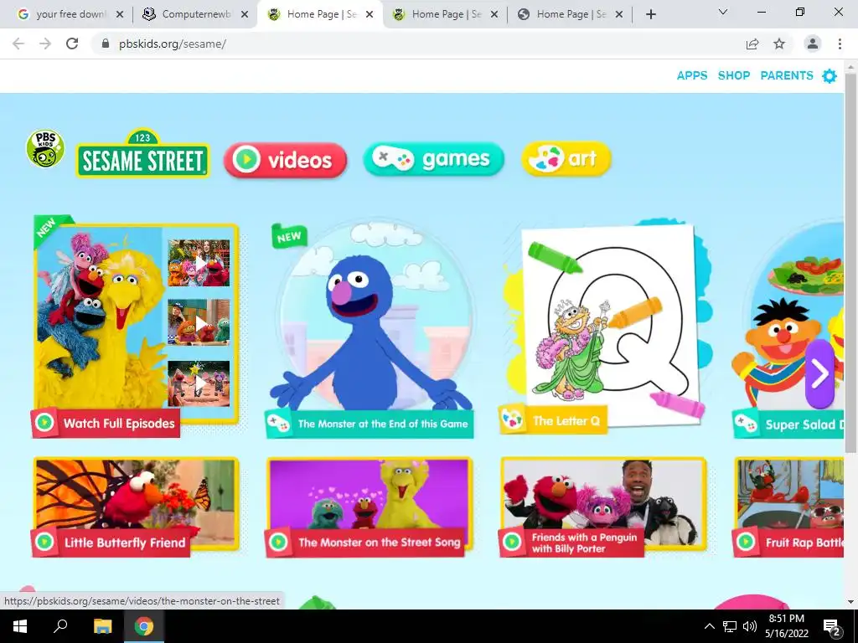Image resolution: width=858 pixels, height=643 pixels.
Task: Open tab search dropdown chevron
Action: [x=723, y=12]
